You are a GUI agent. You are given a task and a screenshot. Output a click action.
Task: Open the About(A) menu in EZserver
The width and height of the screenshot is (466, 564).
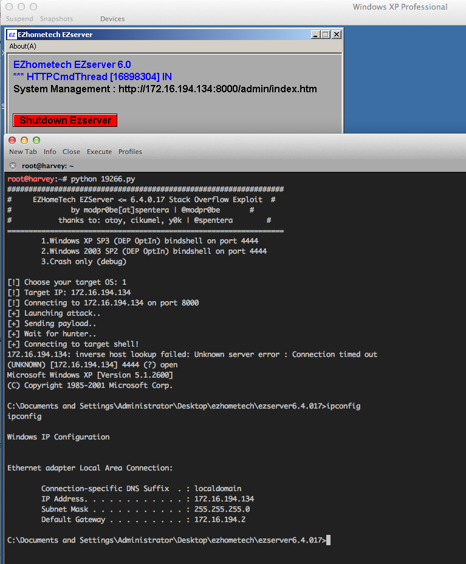(22, 46)
